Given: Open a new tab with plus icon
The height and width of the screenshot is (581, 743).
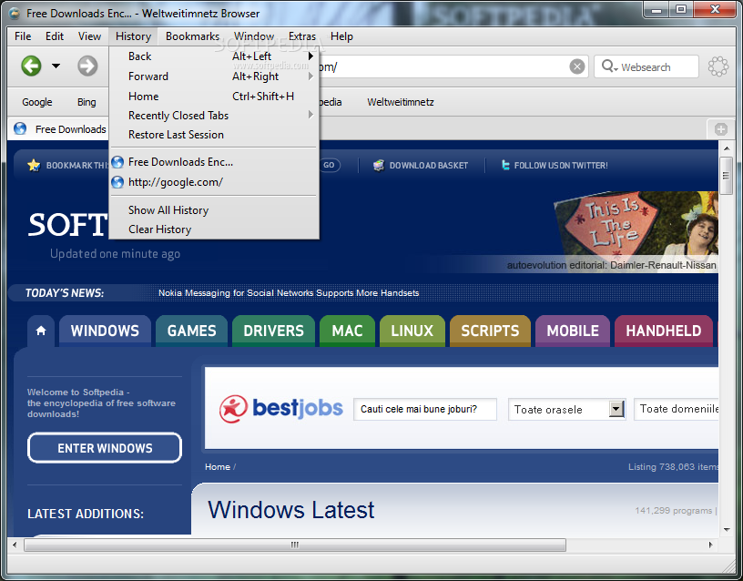Looking at the screenshot, I should coord(721,129).
